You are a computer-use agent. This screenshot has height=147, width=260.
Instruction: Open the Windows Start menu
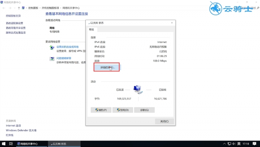click(x=4, y=144)
